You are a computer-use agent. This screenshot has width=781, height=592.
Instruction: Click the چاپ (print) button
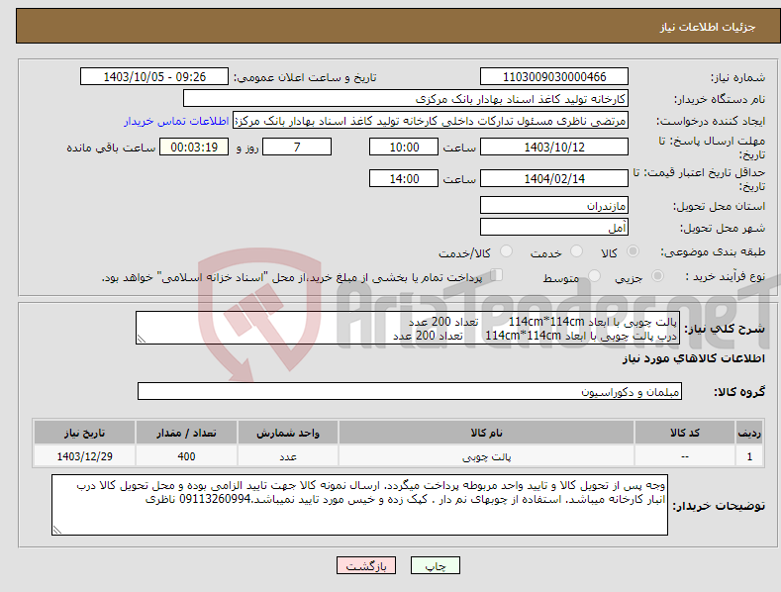(x=435, y=565)
